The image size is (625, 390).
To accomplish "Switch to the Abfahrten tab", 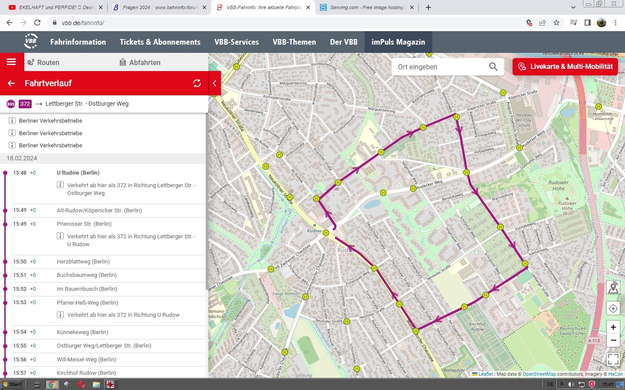I will pos(140,62).
